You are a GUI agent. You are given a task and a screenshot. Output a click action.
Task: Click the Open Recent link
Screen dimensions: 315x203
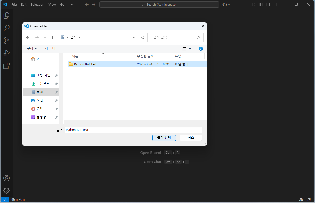(x=151, y=153)
